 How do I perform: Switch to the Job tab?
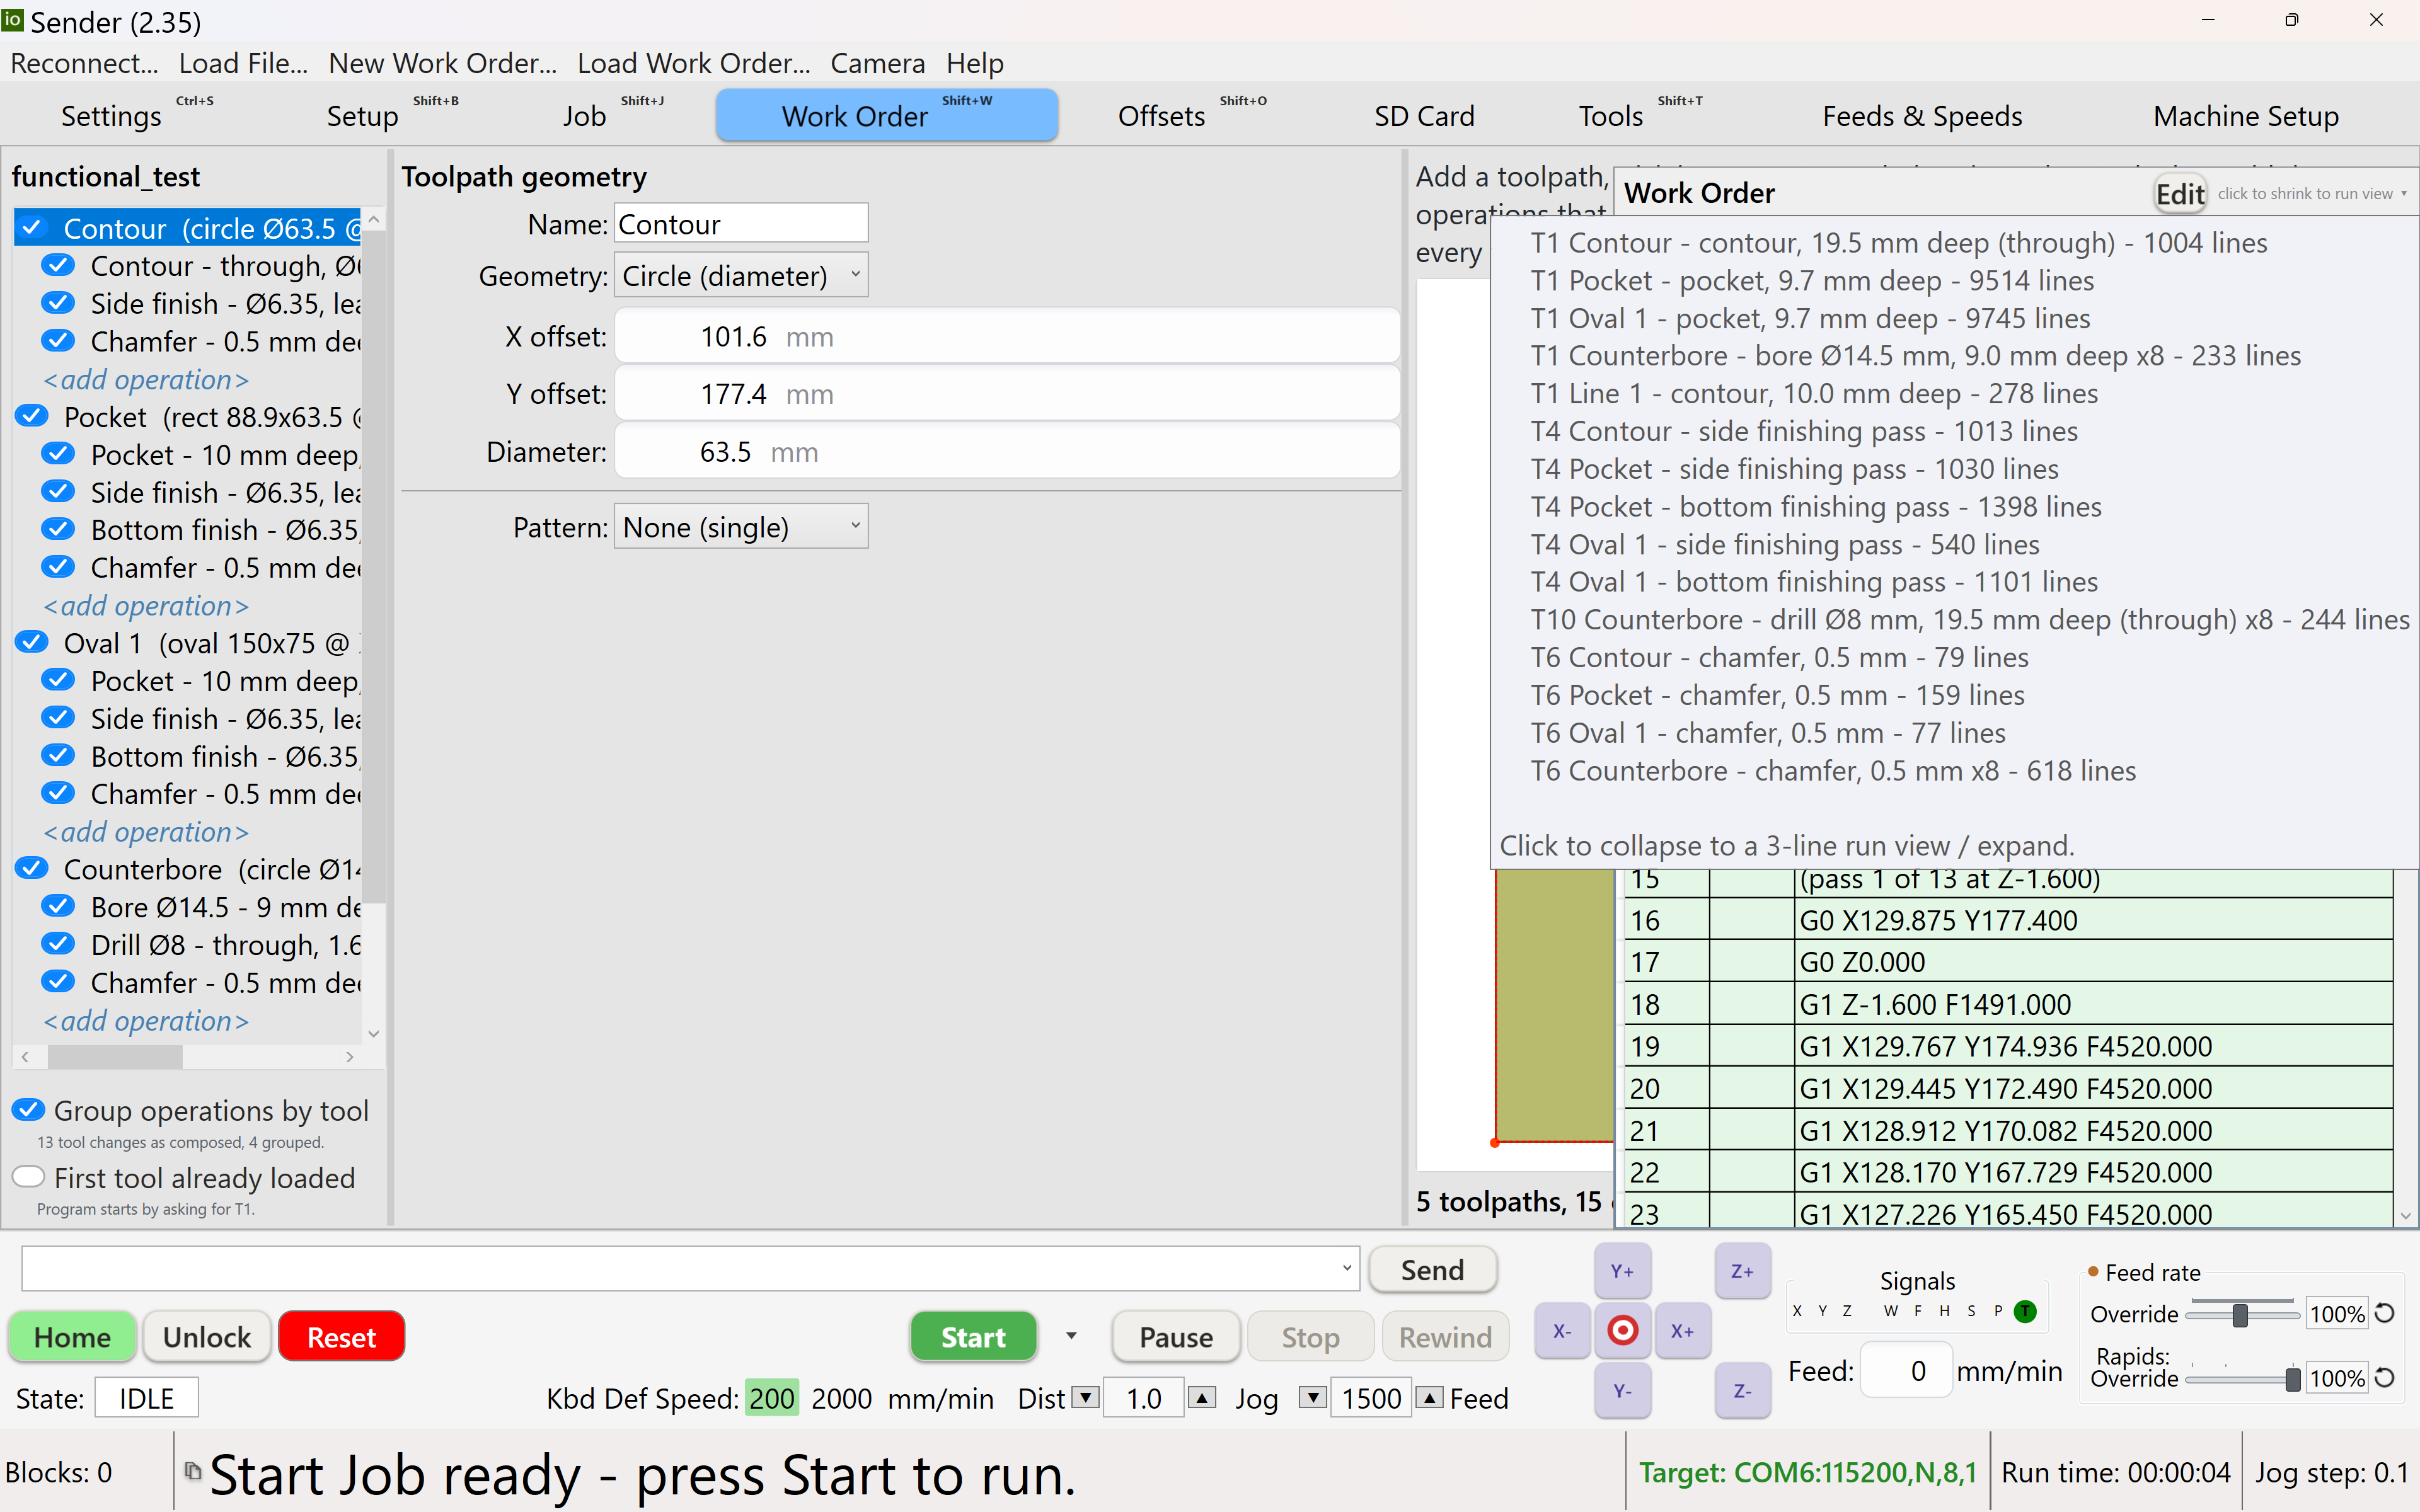tap(585, 116)
